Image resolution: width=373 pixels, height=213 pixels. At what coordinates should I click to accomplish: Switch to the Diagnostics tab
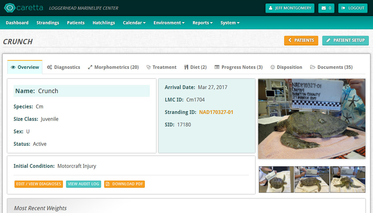coord(64,67)
